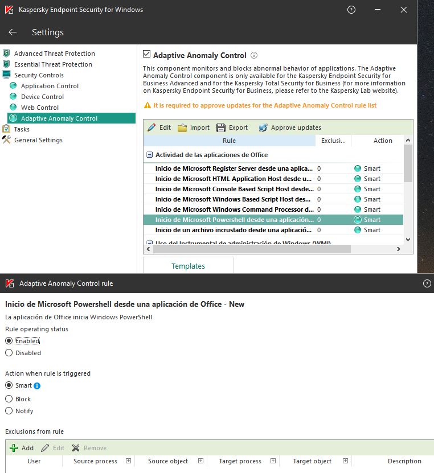
Task: Click the orange warning triangle icon
Action: point(148,105)
